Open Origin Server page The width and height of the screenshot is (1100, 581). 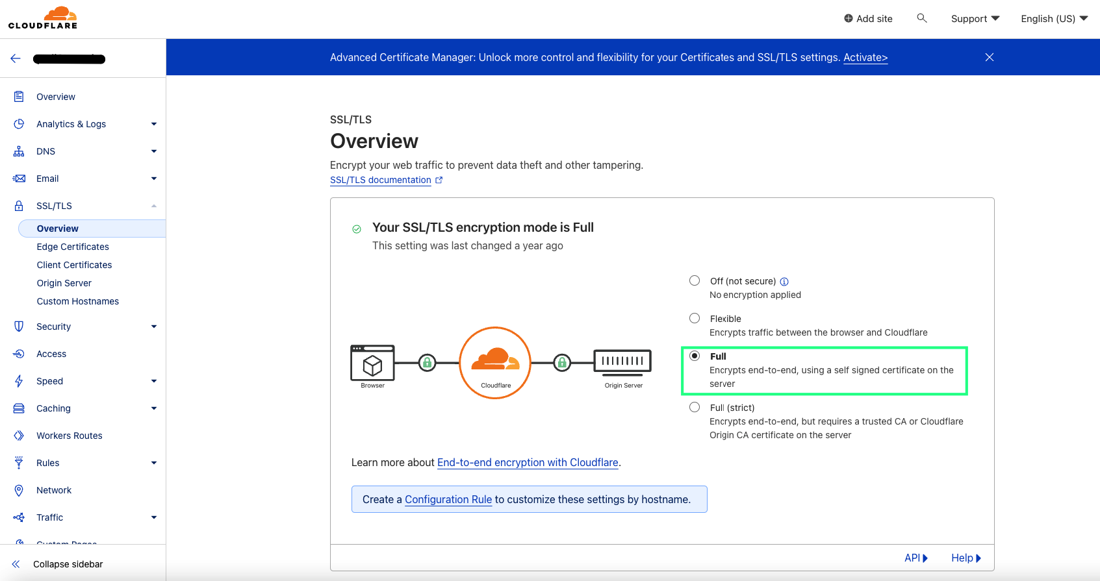point(64,283)
